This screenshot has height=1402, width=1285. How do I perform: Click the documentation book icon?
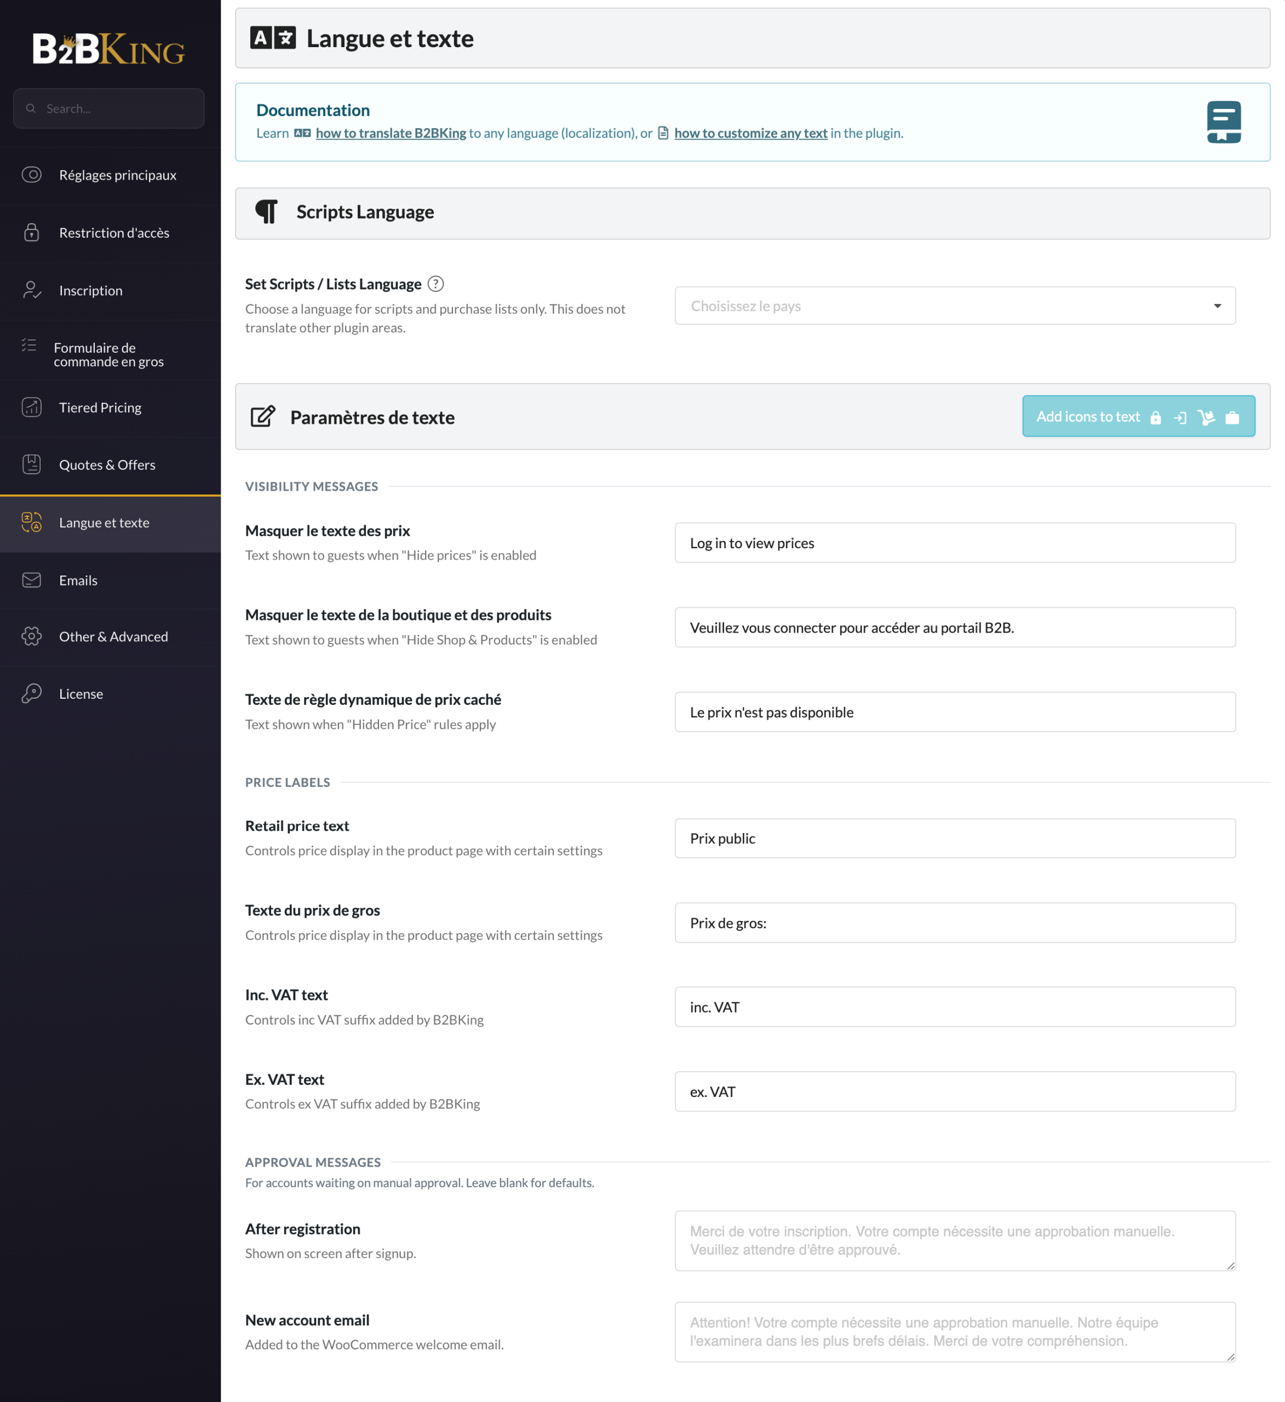point(1224,122)
